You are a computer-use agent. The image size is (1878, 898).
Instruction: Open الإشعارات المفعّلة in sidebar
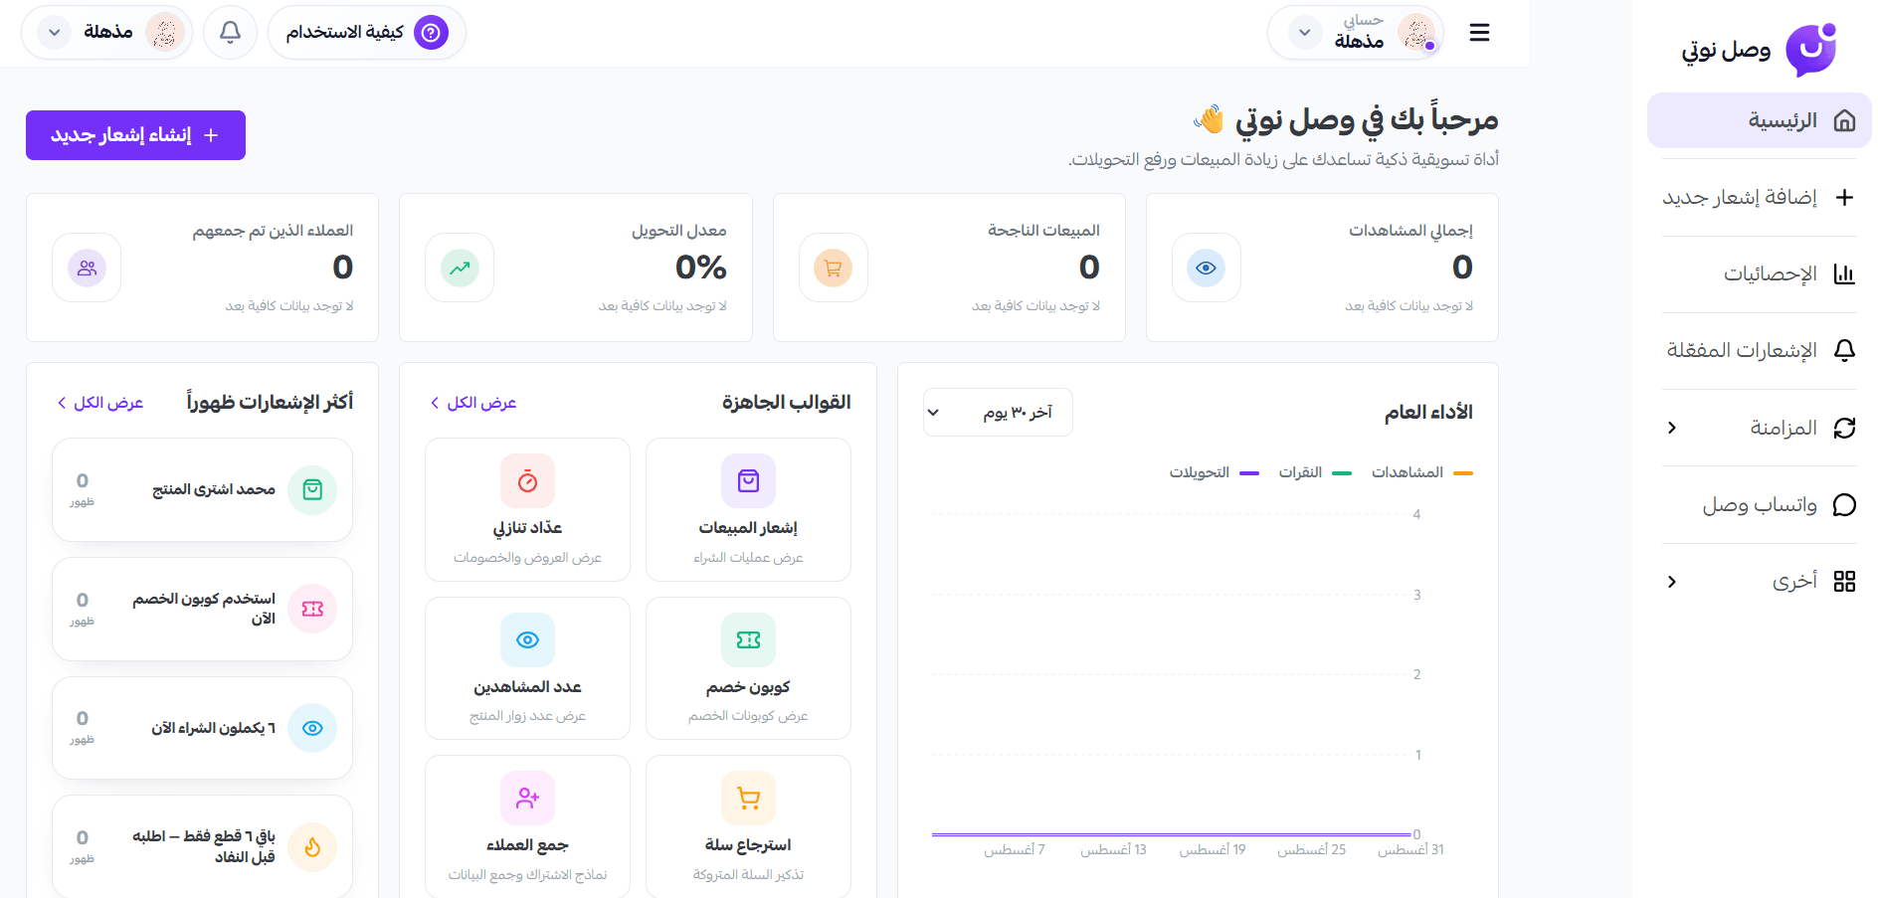click(1759, 350)
